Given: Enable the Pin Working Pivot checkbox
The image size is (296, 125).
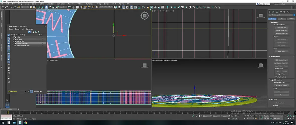Looking at the screenshot, I should [275, 77].
